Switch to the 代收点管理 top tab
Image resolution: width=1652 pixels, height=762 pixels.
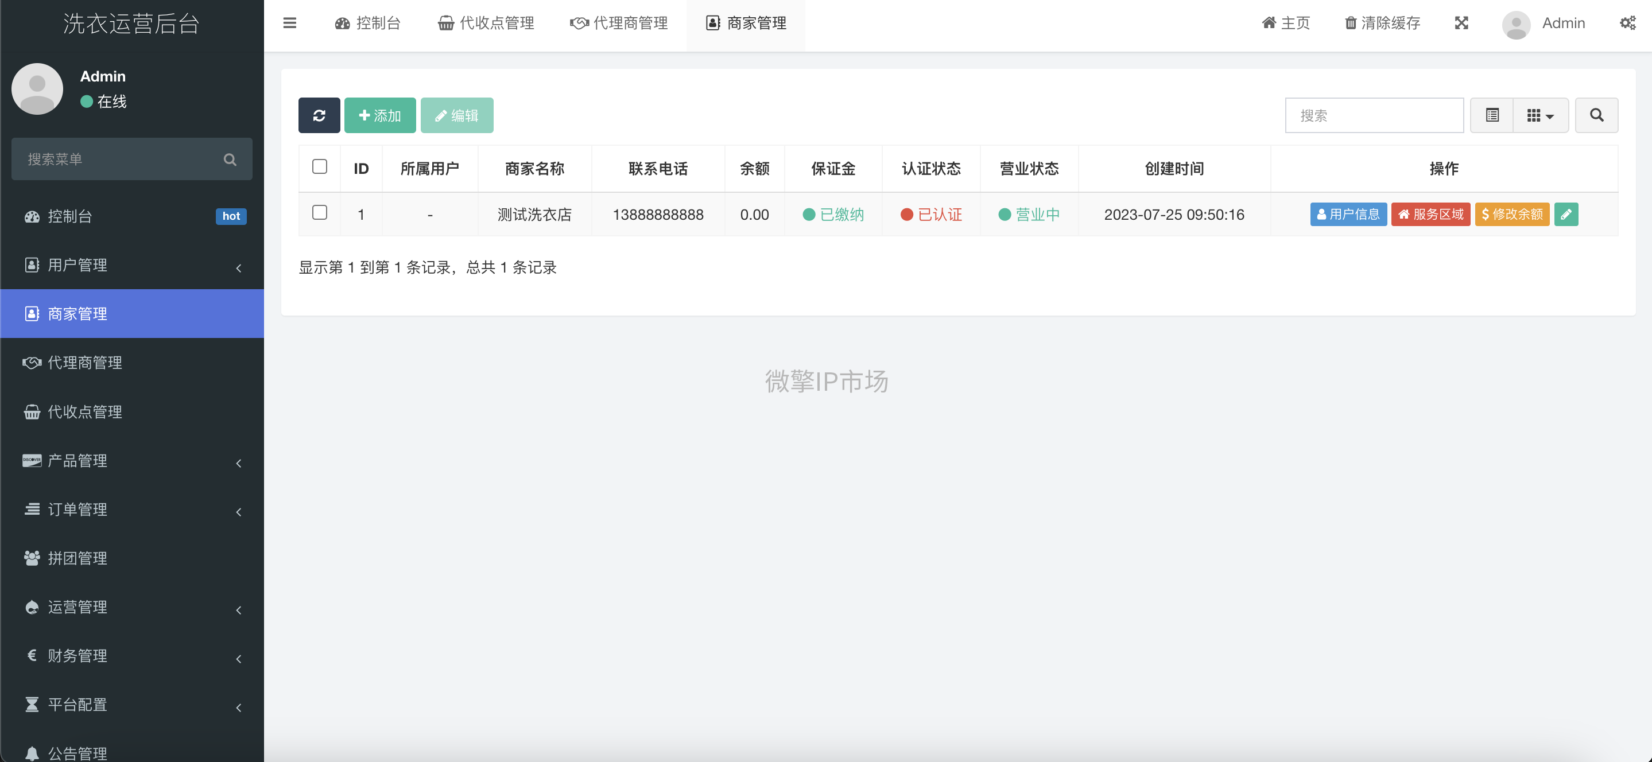[x=486, y=24]
